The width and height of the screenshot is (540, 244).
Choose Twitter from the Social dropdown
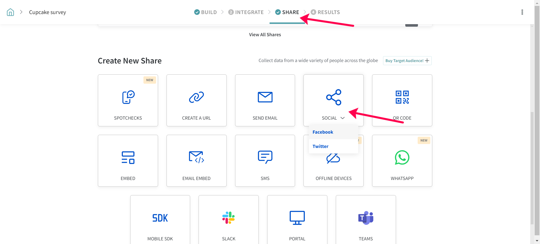click(x=320, y=146)
